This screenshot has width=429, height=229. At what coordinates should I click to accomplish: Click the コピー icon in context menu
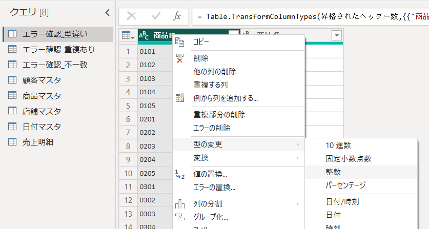tap(180, 42)
